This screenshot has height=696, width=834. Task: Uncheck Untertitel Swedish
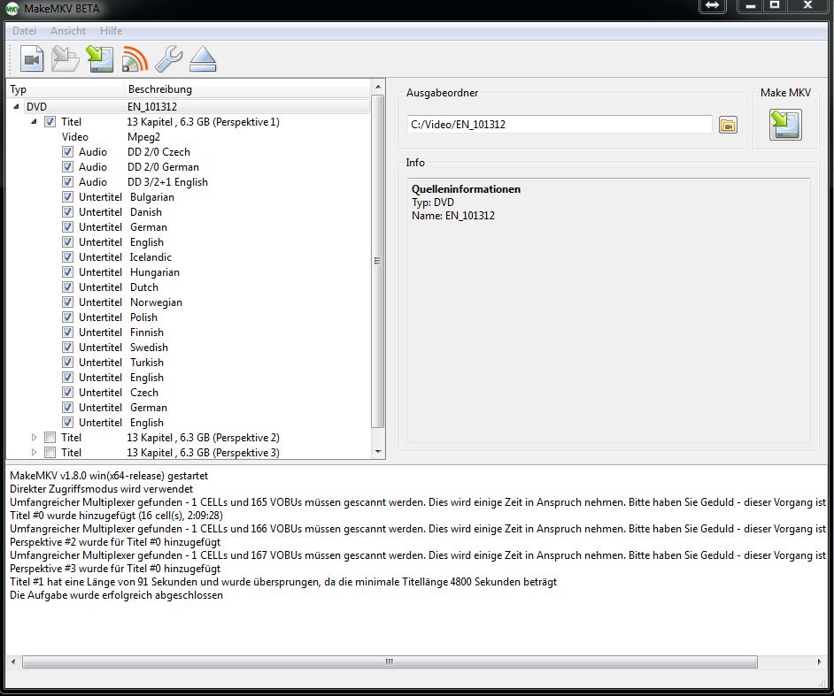pyautogui.click(x=67, y=348)
